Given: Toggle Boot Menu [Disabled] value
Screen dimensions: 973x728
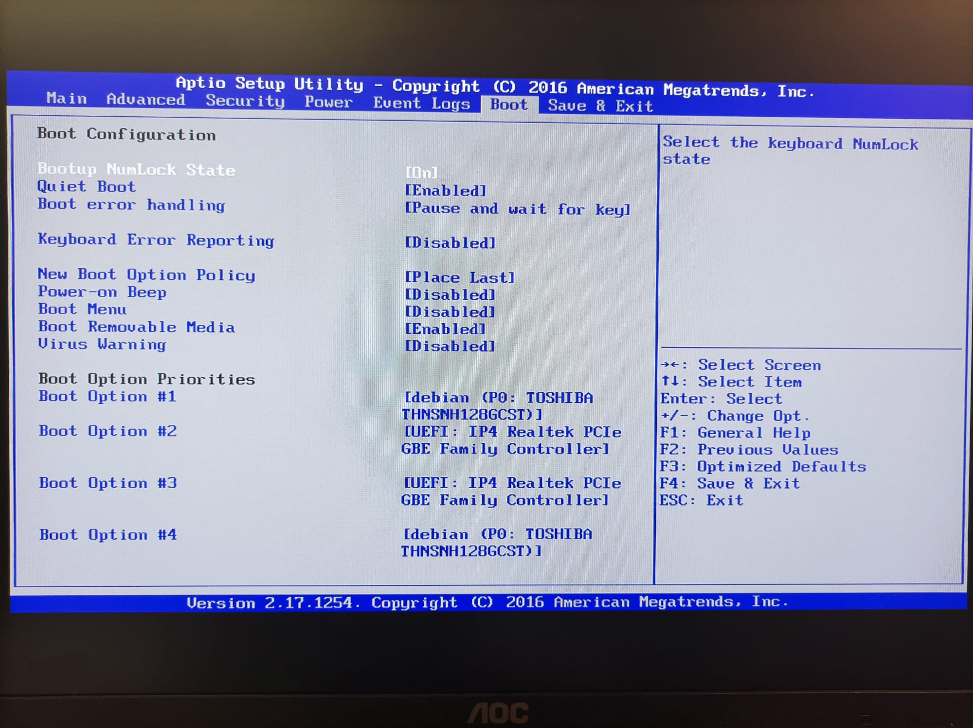Looking at the screenshot, I should (x=450, y=311).
